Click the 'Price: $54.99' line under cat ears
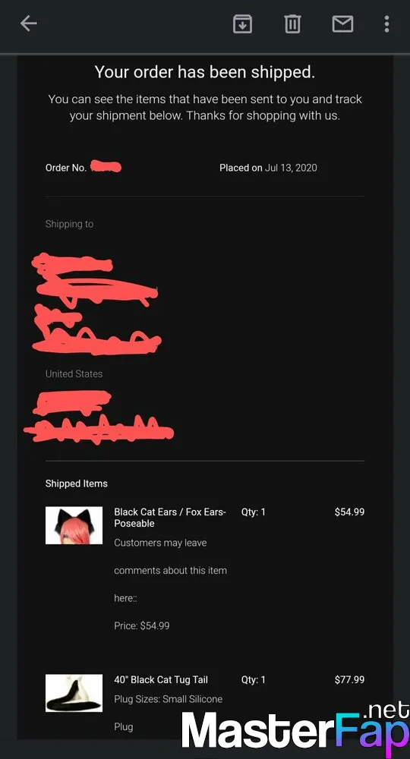Screen dimensions: 410x759 tap(142, 626)
